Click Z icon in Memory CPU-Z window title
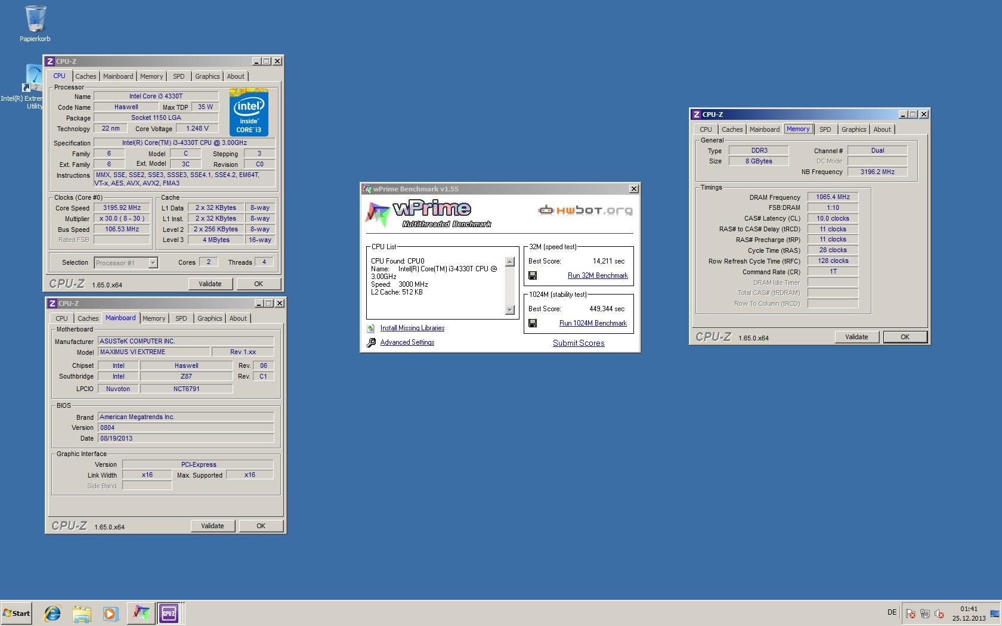The width and height of the screenshot is (1002, 626). [697, 114]
